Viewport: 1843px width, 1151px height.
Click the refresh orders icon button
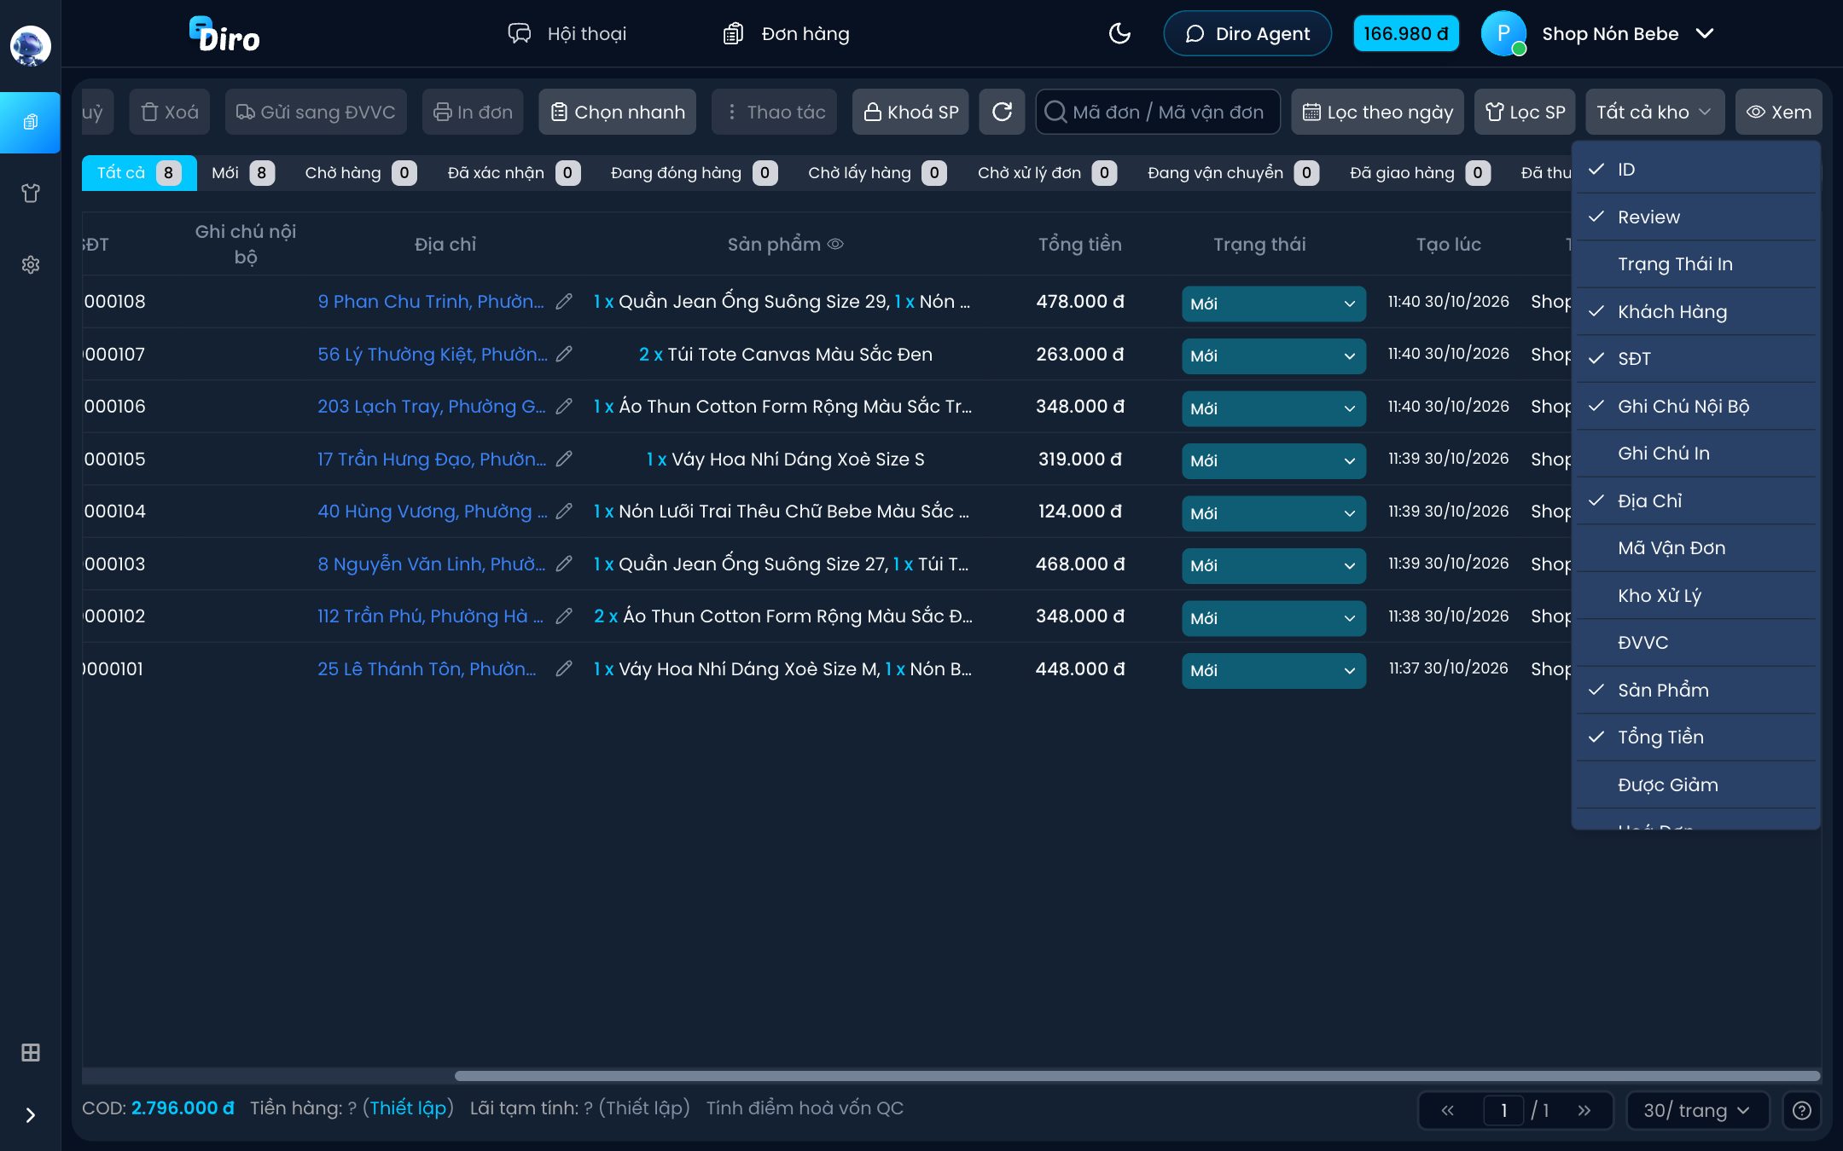tap(1002, 112)
